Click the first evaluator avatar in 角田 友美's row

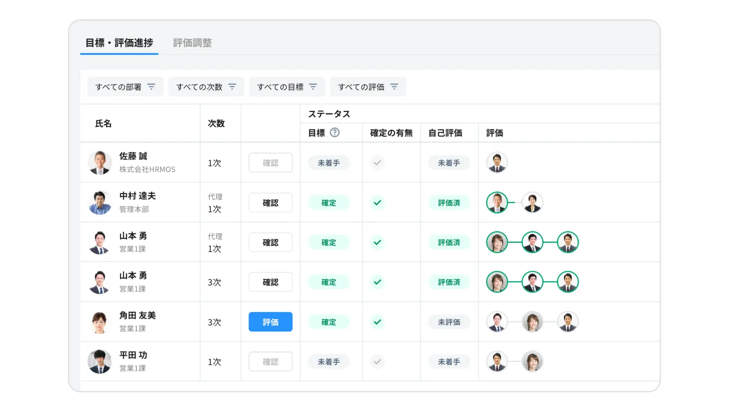[497, 322]
